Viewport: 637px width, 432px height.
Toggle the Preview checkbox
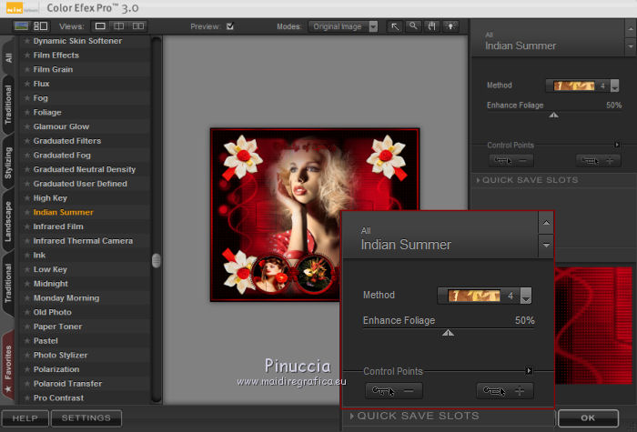pyautogui.click(x=230, y=26)
